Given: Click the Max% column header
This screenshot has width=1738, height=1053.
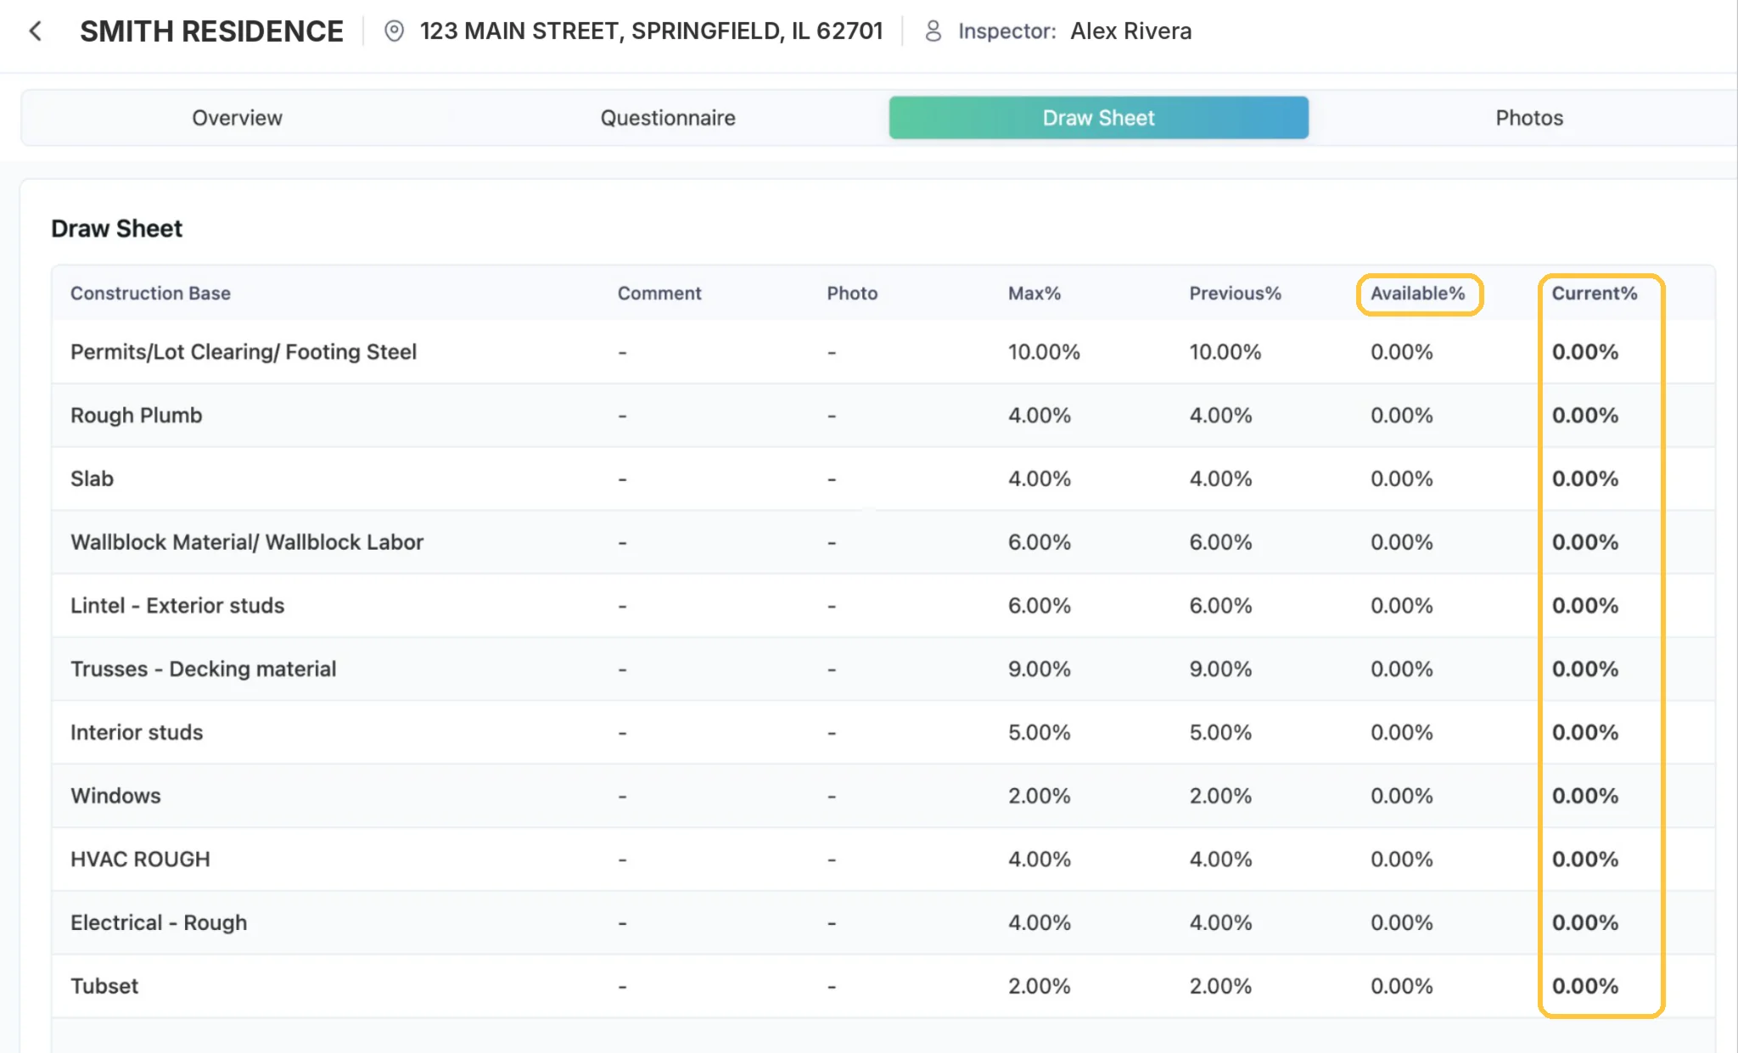Looking at the screenshot, I should [x=1034, y=294].
